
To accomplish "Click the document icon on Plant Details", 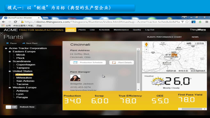I will pos(114,62).
